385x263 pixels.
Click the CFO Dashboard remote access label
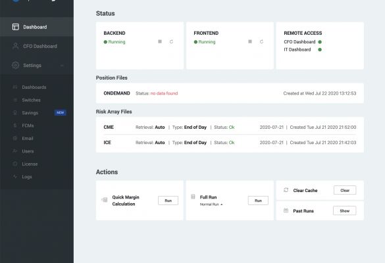pos(299,42)
